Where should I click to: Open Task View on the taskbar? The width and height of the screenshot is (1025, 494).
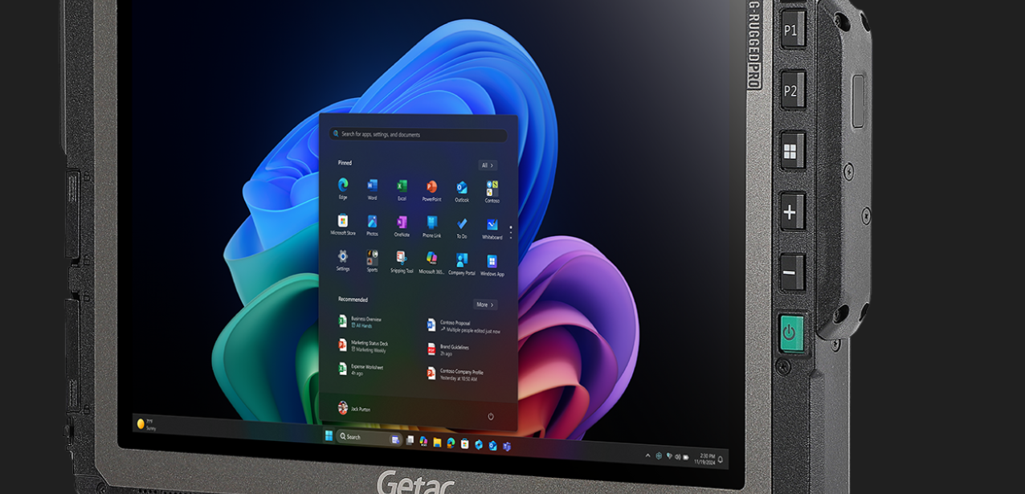tap(410, 440)
